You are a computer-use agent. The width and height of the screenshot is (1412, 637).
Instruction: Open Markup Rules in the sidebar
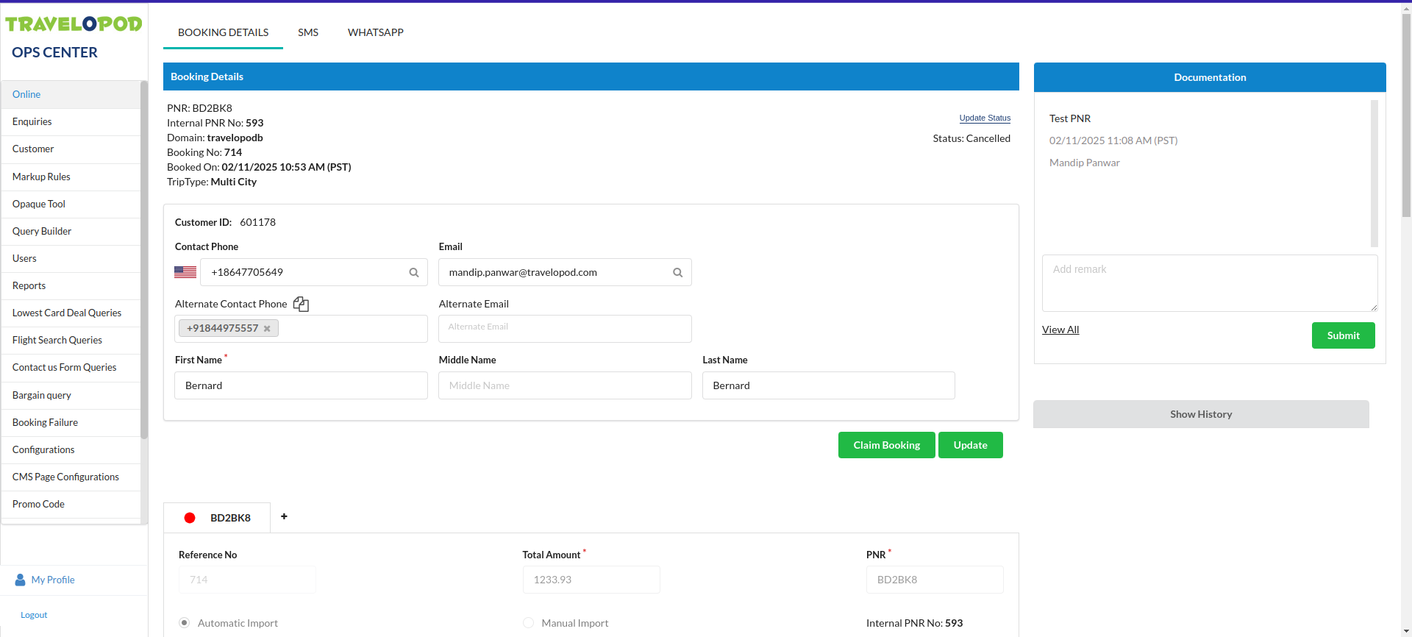[41, 177]
